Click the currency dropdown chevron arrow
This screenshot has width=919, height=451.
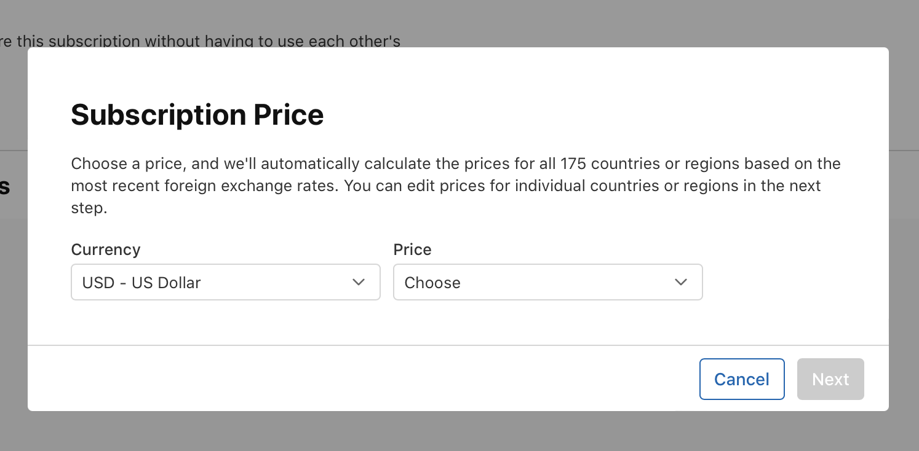tap(359, 282)
